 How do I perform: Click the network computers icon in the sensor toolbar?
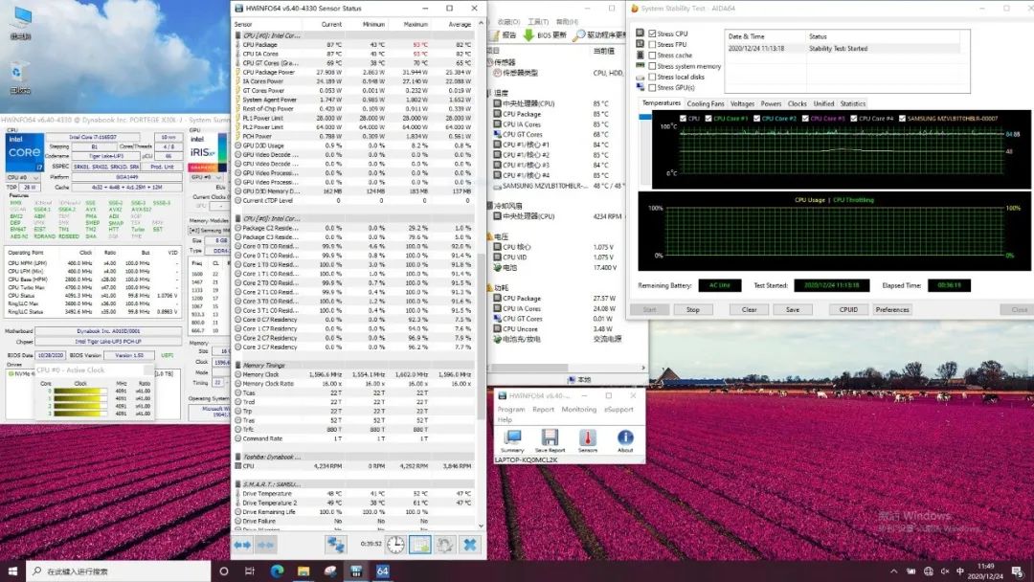click(x=335, y=545)
